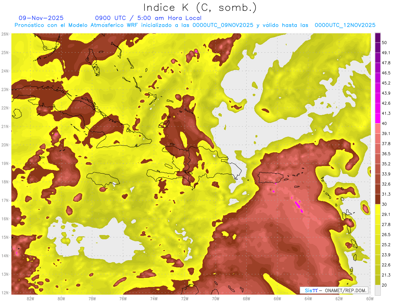The height and width of the screenshot is (303, 393).
Task: Click the 76W longitude label
Action: point(123,298)
